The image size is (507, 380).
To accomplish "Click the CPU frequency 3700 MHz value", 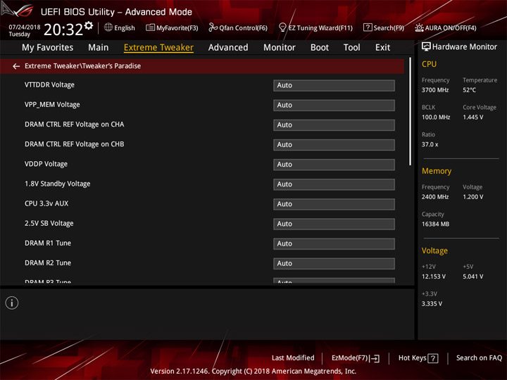I will coord(435,90).
